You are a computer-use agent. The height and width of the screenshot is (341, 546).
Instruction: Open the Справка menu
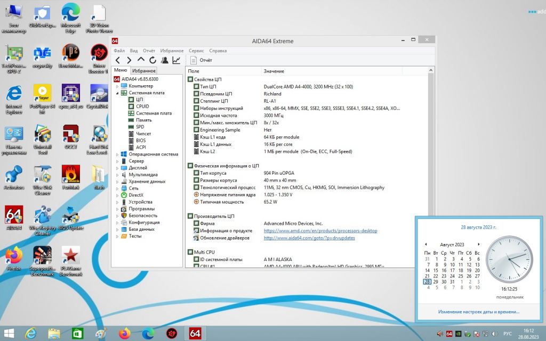[x=218, y=51]
